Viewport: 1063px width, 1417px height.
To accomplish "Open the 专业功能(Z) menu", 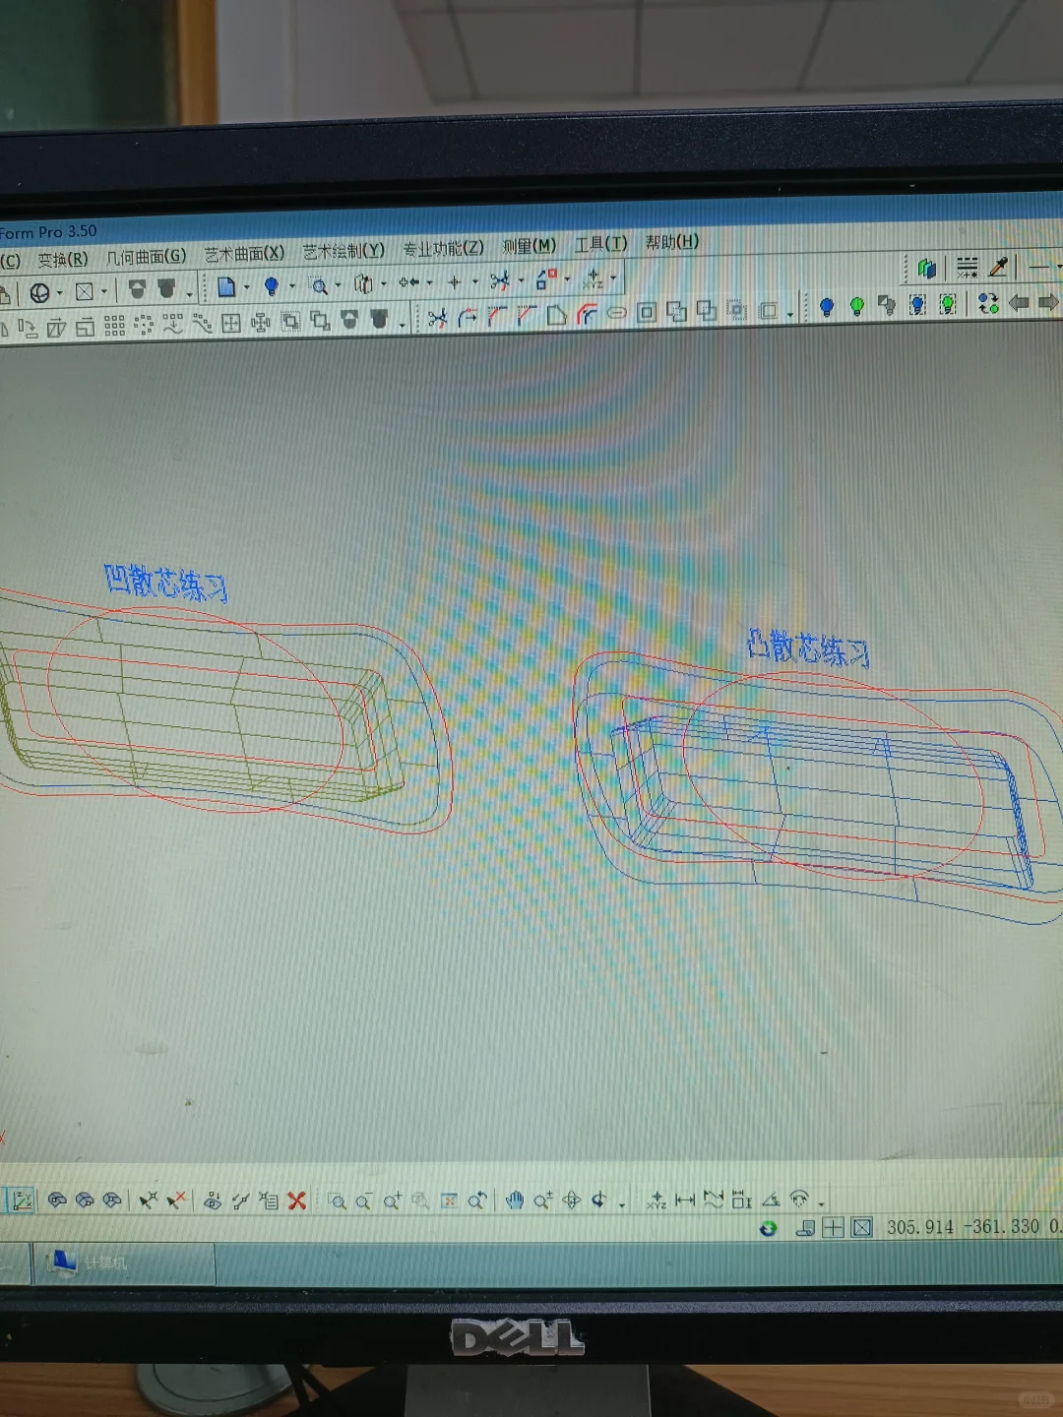I will click(x=443, y=248).
